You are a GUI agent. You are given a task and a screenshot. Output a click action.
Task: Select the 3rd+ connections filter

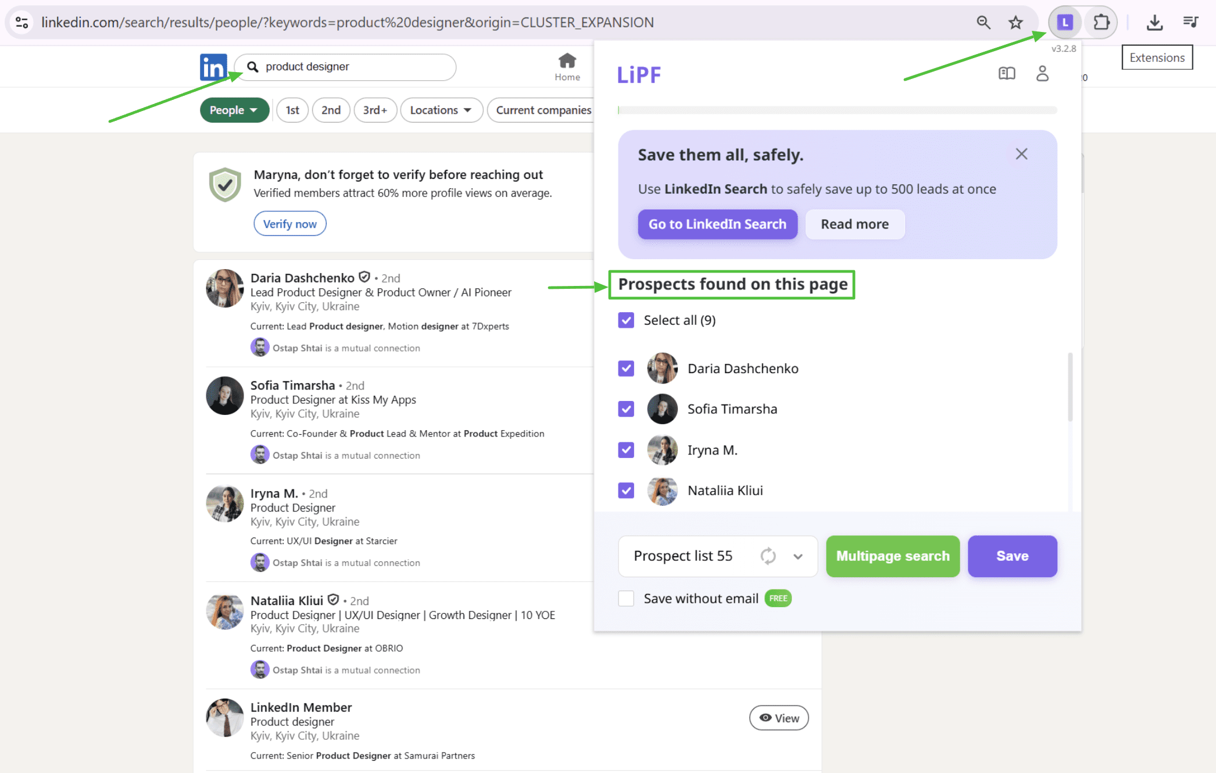click(375, 110)
